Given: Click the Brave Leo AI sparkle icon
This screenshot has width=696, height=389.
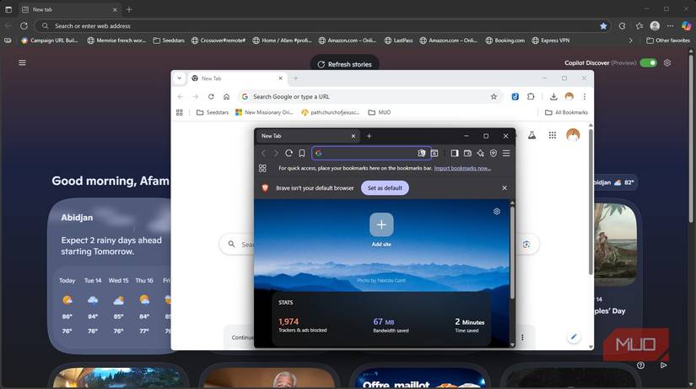Looking at the screenshot, I should pyautogui.click(x=480, y=154).
